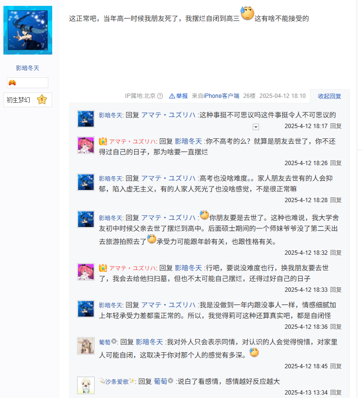The height and width of the screenshot is (398, 362).
Task: Open the 影暗冬天 username link under avatar
Action: 28,68
